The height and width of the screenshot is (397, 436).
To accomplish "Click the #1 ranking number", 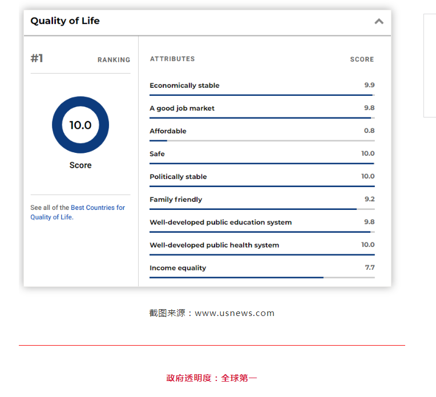I will pos(37,58).
